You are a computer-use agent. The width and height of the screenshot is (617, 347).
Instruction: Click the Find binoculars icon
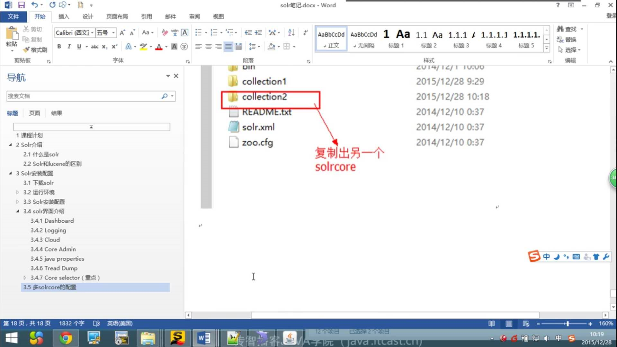pos(560,29)
